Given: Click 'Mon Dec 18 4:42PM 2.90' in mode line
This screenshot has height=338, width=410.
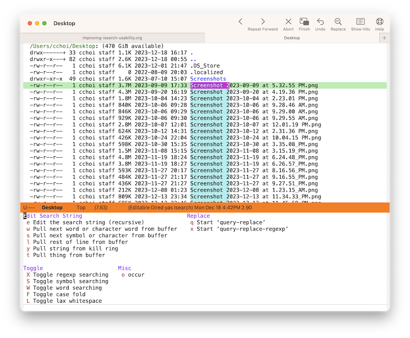Looking at the screenshot, I should coord(223,207).
